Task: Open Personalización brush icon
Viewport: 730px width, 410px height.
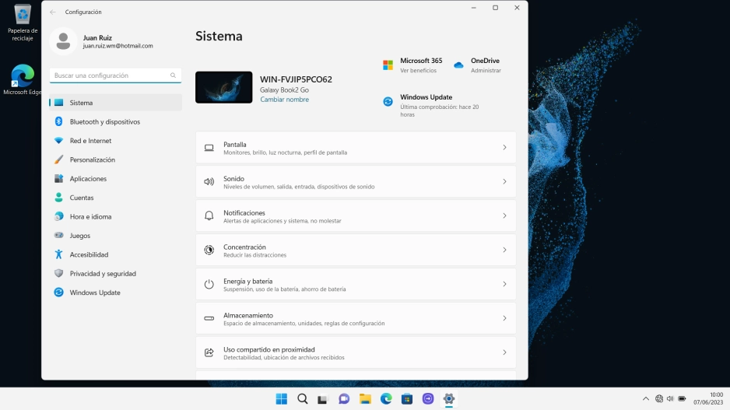Action: click(58, 159)
